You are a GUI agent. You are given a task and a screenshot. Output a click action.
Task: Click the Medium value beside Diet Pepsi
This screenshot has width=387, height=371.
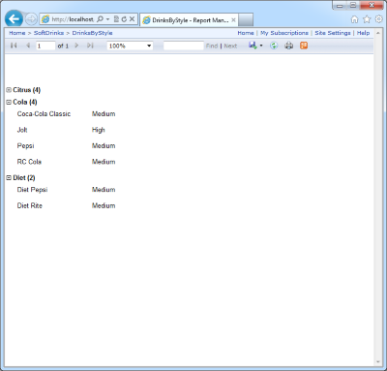tap(104, 190)
